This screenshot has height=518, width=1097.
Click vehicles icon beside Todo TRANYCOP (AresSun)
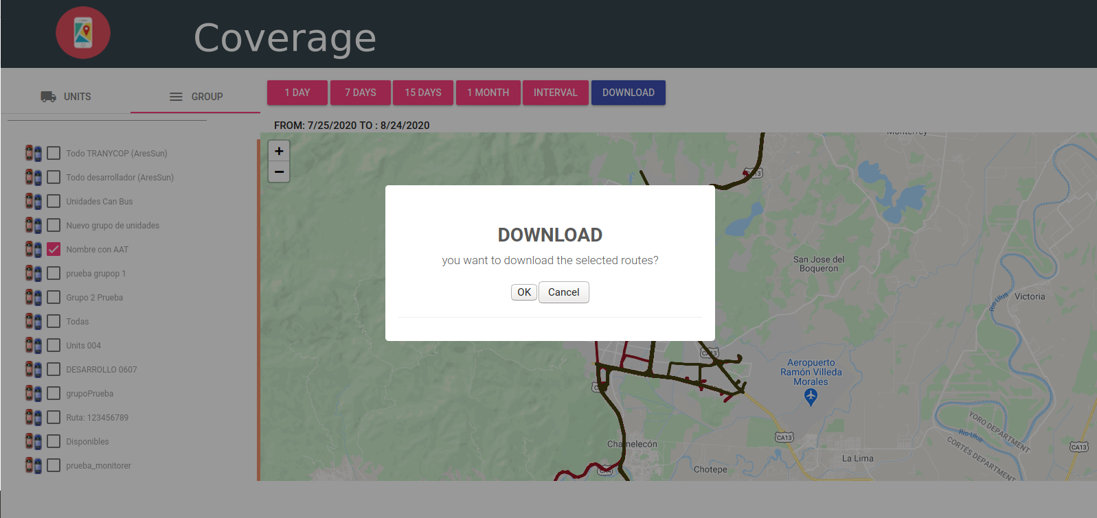click(x=34, y=153)
